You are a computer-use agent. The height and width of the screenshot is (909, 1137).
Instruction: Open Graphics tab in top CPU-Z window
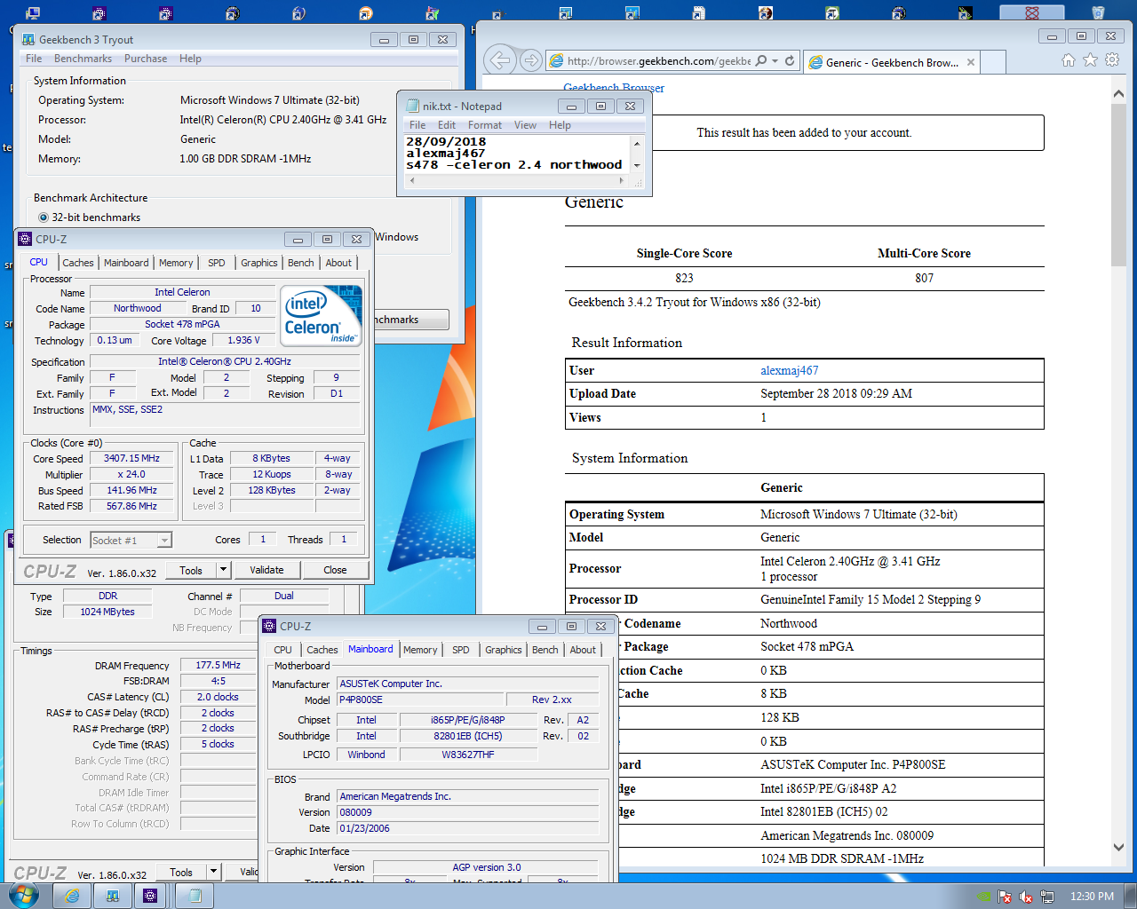[259, 263]
